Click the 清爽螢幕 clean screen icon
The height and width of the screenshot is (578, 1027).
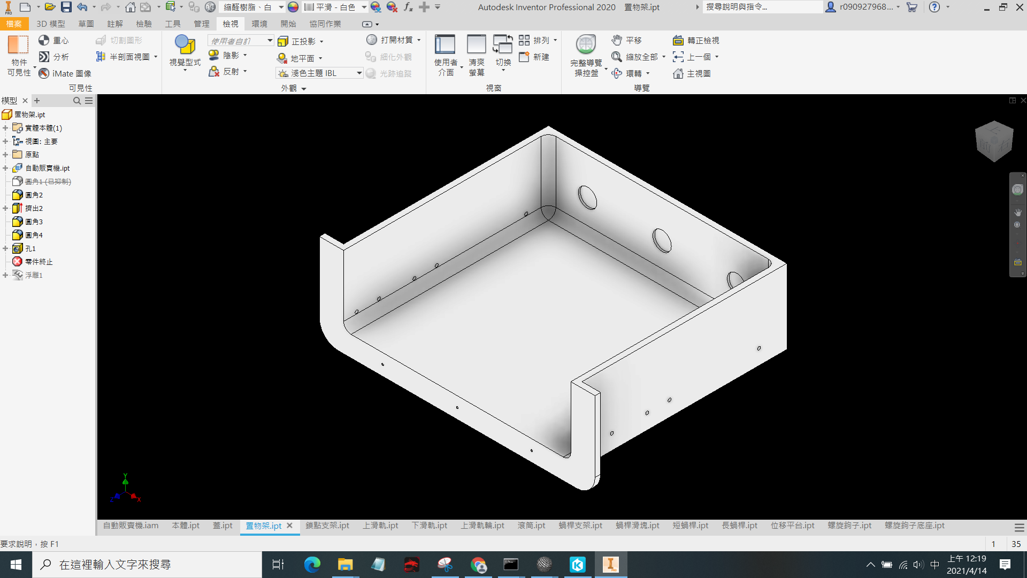click(476, 44)
